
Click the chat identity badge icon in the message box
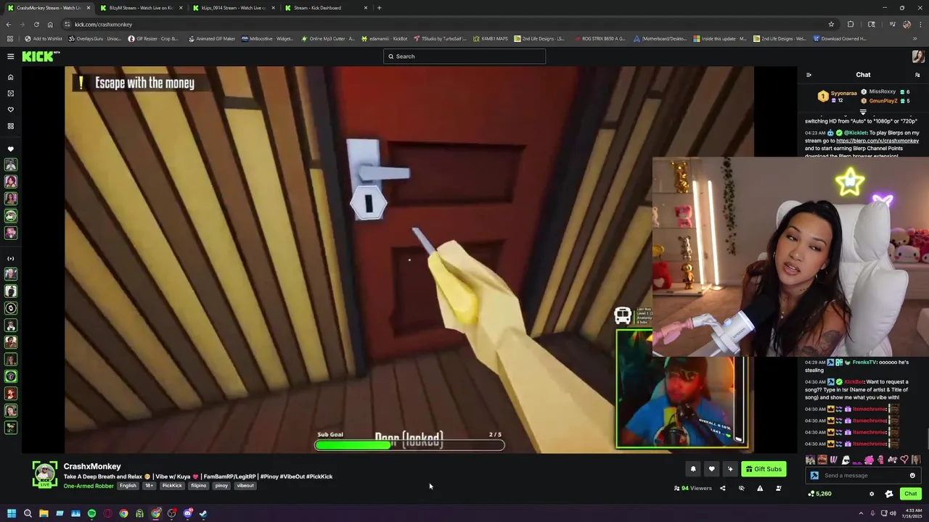[814, 476]
